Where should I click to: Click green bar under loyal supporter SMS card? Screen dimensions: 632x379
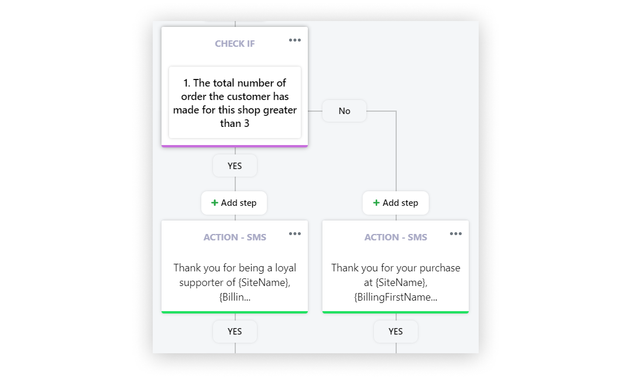(235, 312)
